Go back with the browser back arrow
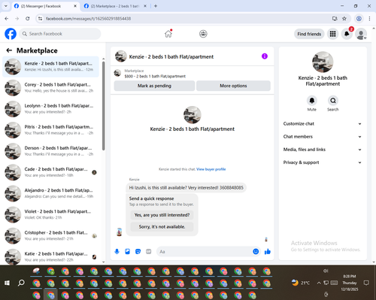 pyautogui.click(x=7, y=19)
